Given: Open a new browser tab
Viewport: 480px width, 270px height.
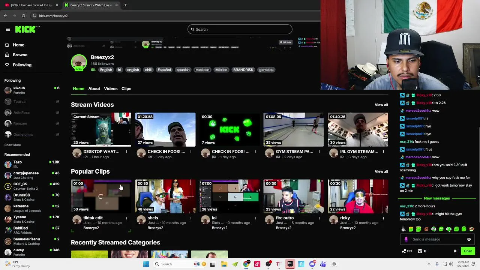Looking at the screenshot, I should [125, 5].
